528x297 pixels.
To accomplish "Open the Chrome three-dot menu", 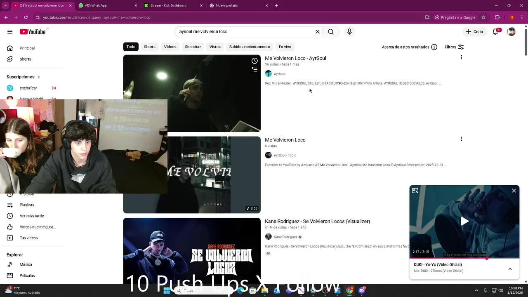I will [x=522, y=17].
